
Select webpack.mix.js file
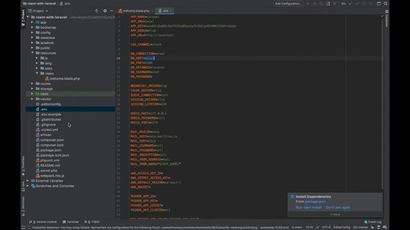coord(52,176)
